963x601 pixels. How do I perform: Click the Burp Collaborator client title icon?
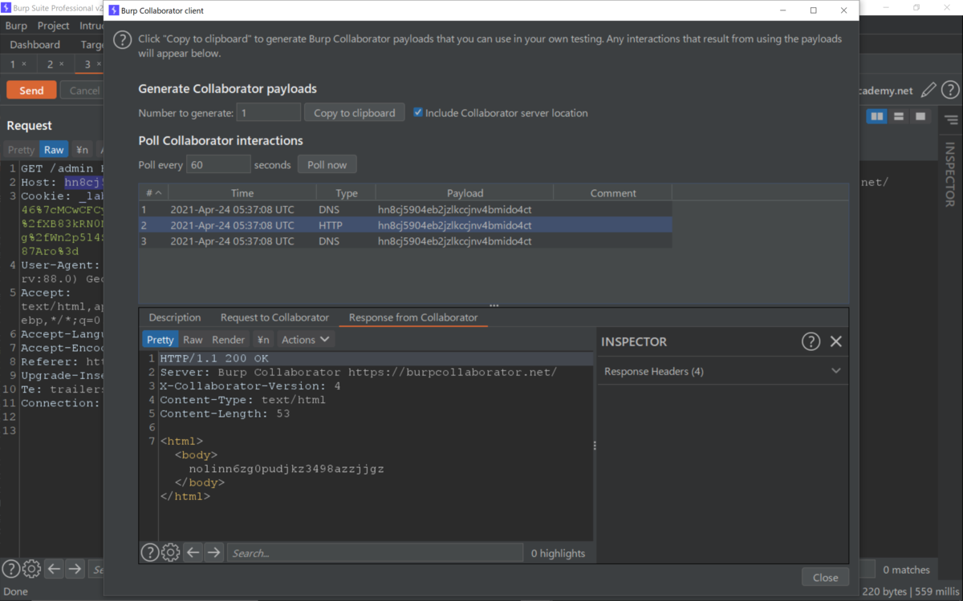[113, 10]
